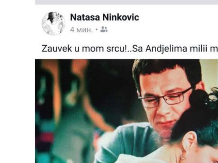The height and width of the screenshot is (163, 218).
Task: Click the word "Zauvek" starting the caption
Action: coord(57,49)
